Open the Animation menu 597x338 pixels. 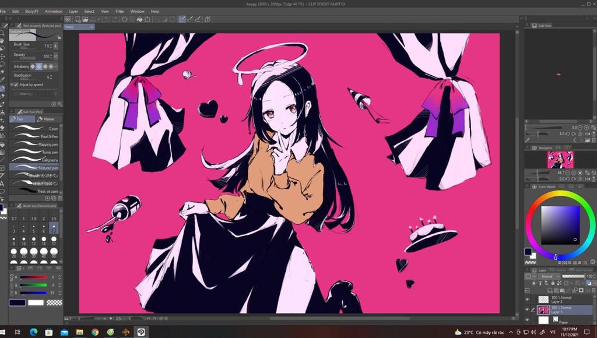tap(53, 10)
